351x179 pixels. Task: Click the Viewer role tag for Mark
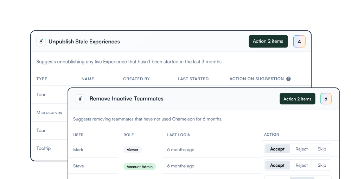133,150
